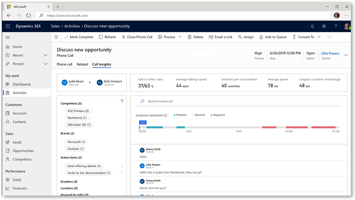Go back in the browser

pos(9,16)
